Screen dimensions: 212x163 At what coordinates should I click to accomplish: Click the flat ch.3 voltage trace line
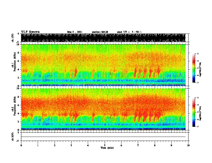click(103, 137)
